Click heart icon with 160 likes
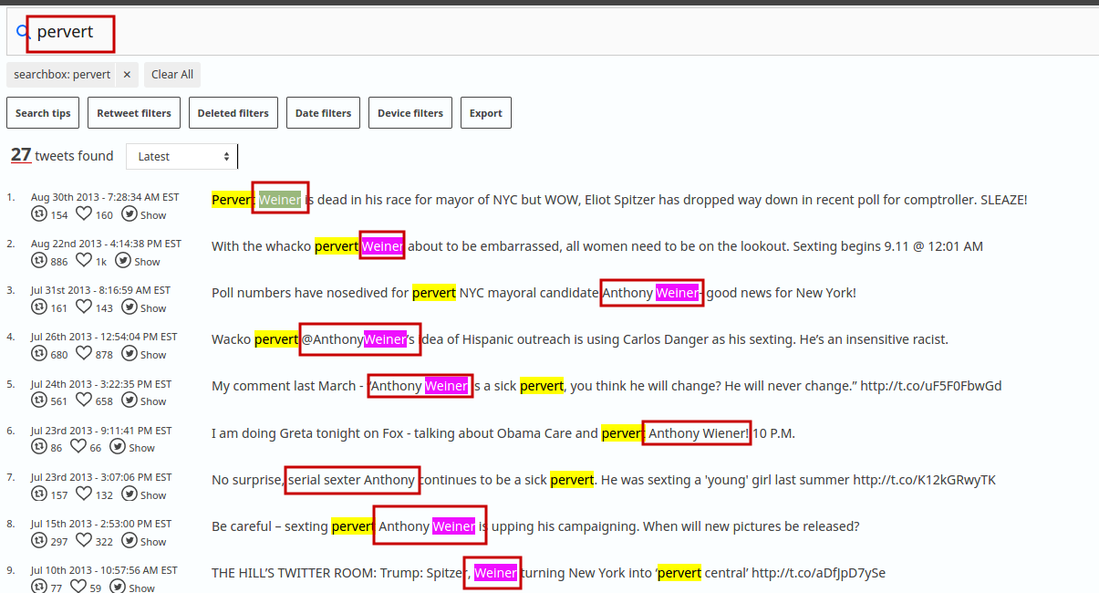 [x=83, y=213]
